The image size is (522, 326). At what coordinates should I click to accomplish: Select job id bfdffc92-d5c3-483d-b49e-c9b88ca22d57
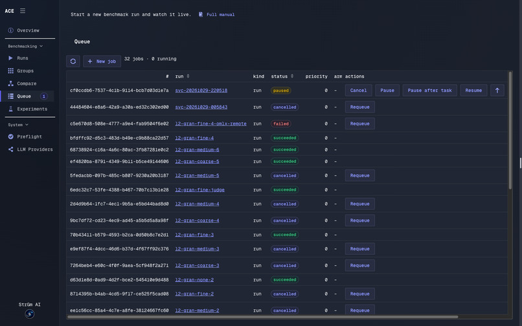(119, 138)
